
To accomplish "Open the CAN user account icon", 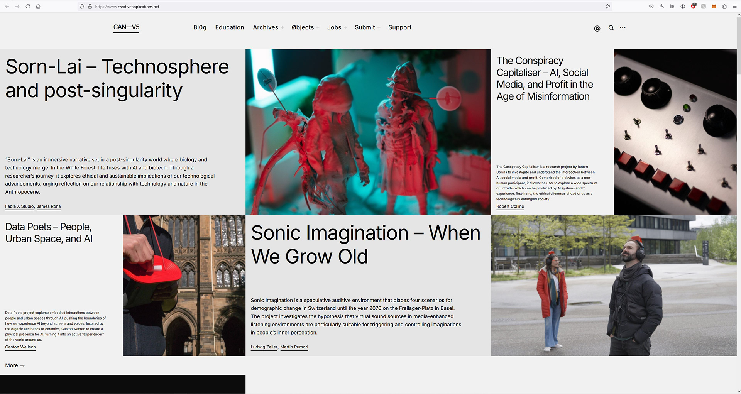I will 597,28.
